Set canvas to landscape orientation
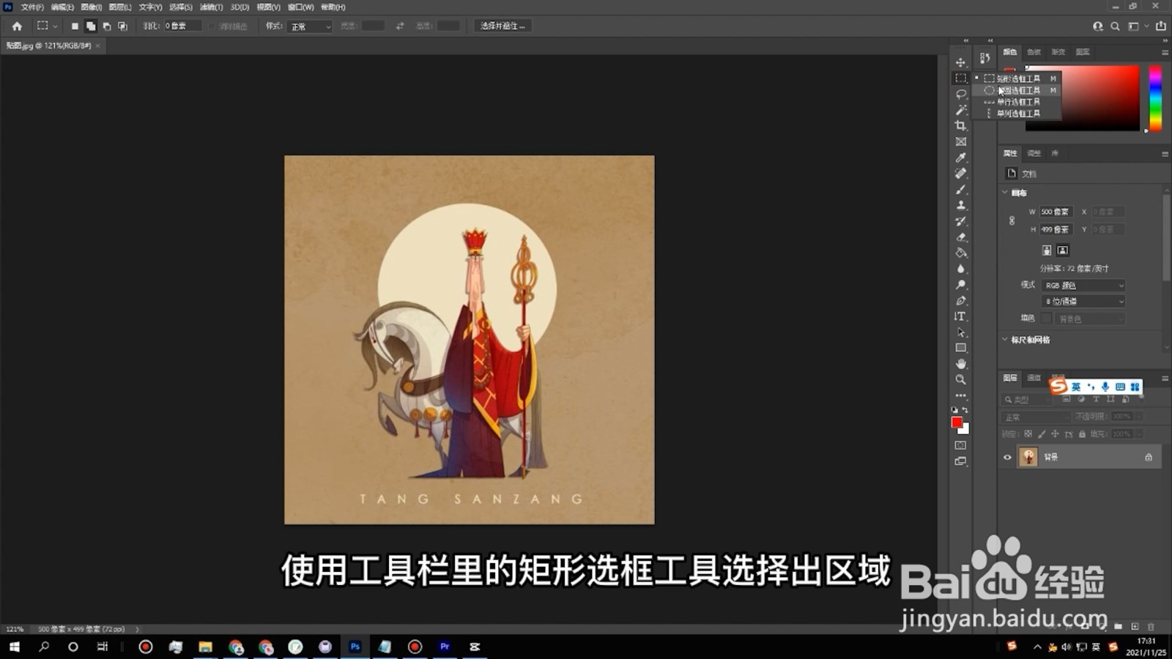1172x659 pixels. pyautogui.click(x=1063, y=250)
